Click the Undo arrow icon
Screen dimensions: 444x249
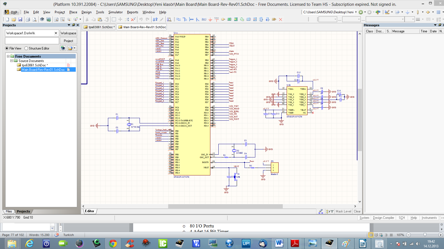(x=141, y=19)
